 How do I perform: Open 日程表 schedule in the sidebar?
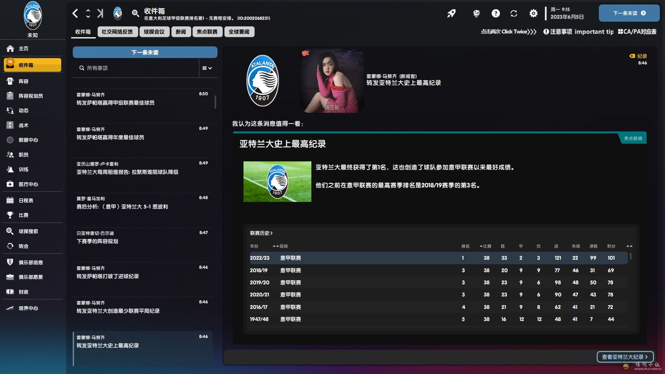[33, 201]
